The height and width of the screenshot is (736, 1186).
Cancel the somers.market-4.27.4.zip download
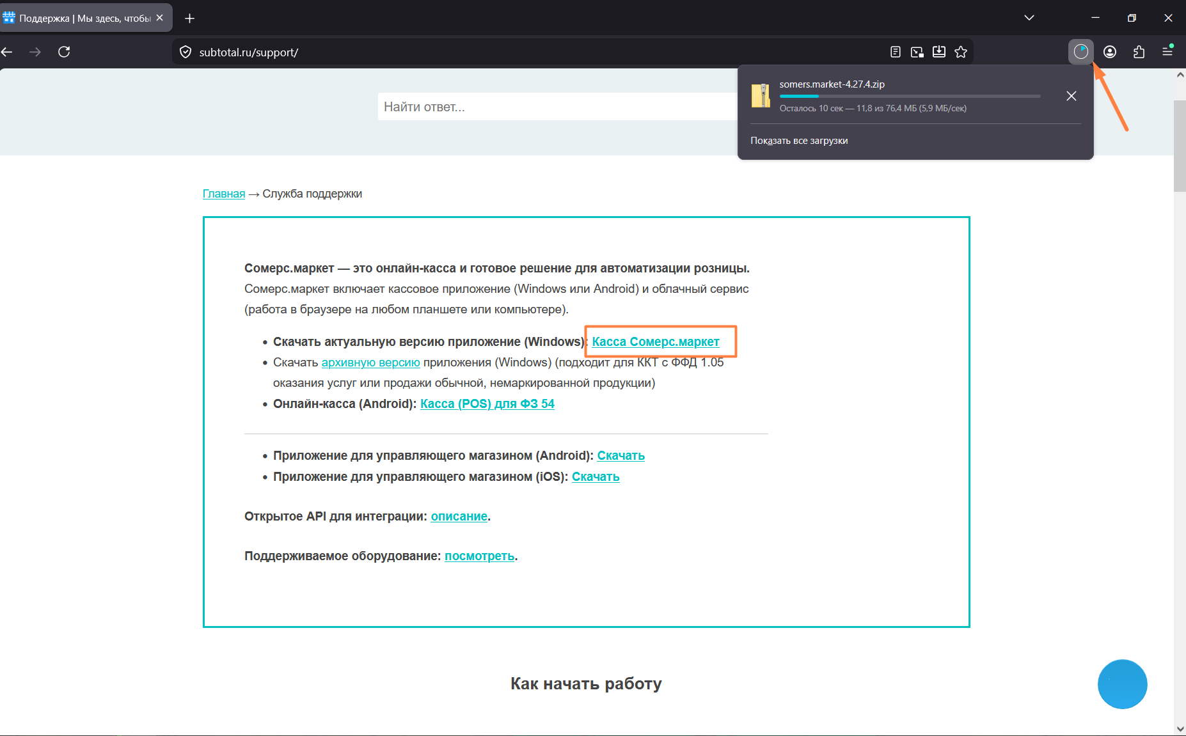pyautogui.click(x=1071, y=96)
